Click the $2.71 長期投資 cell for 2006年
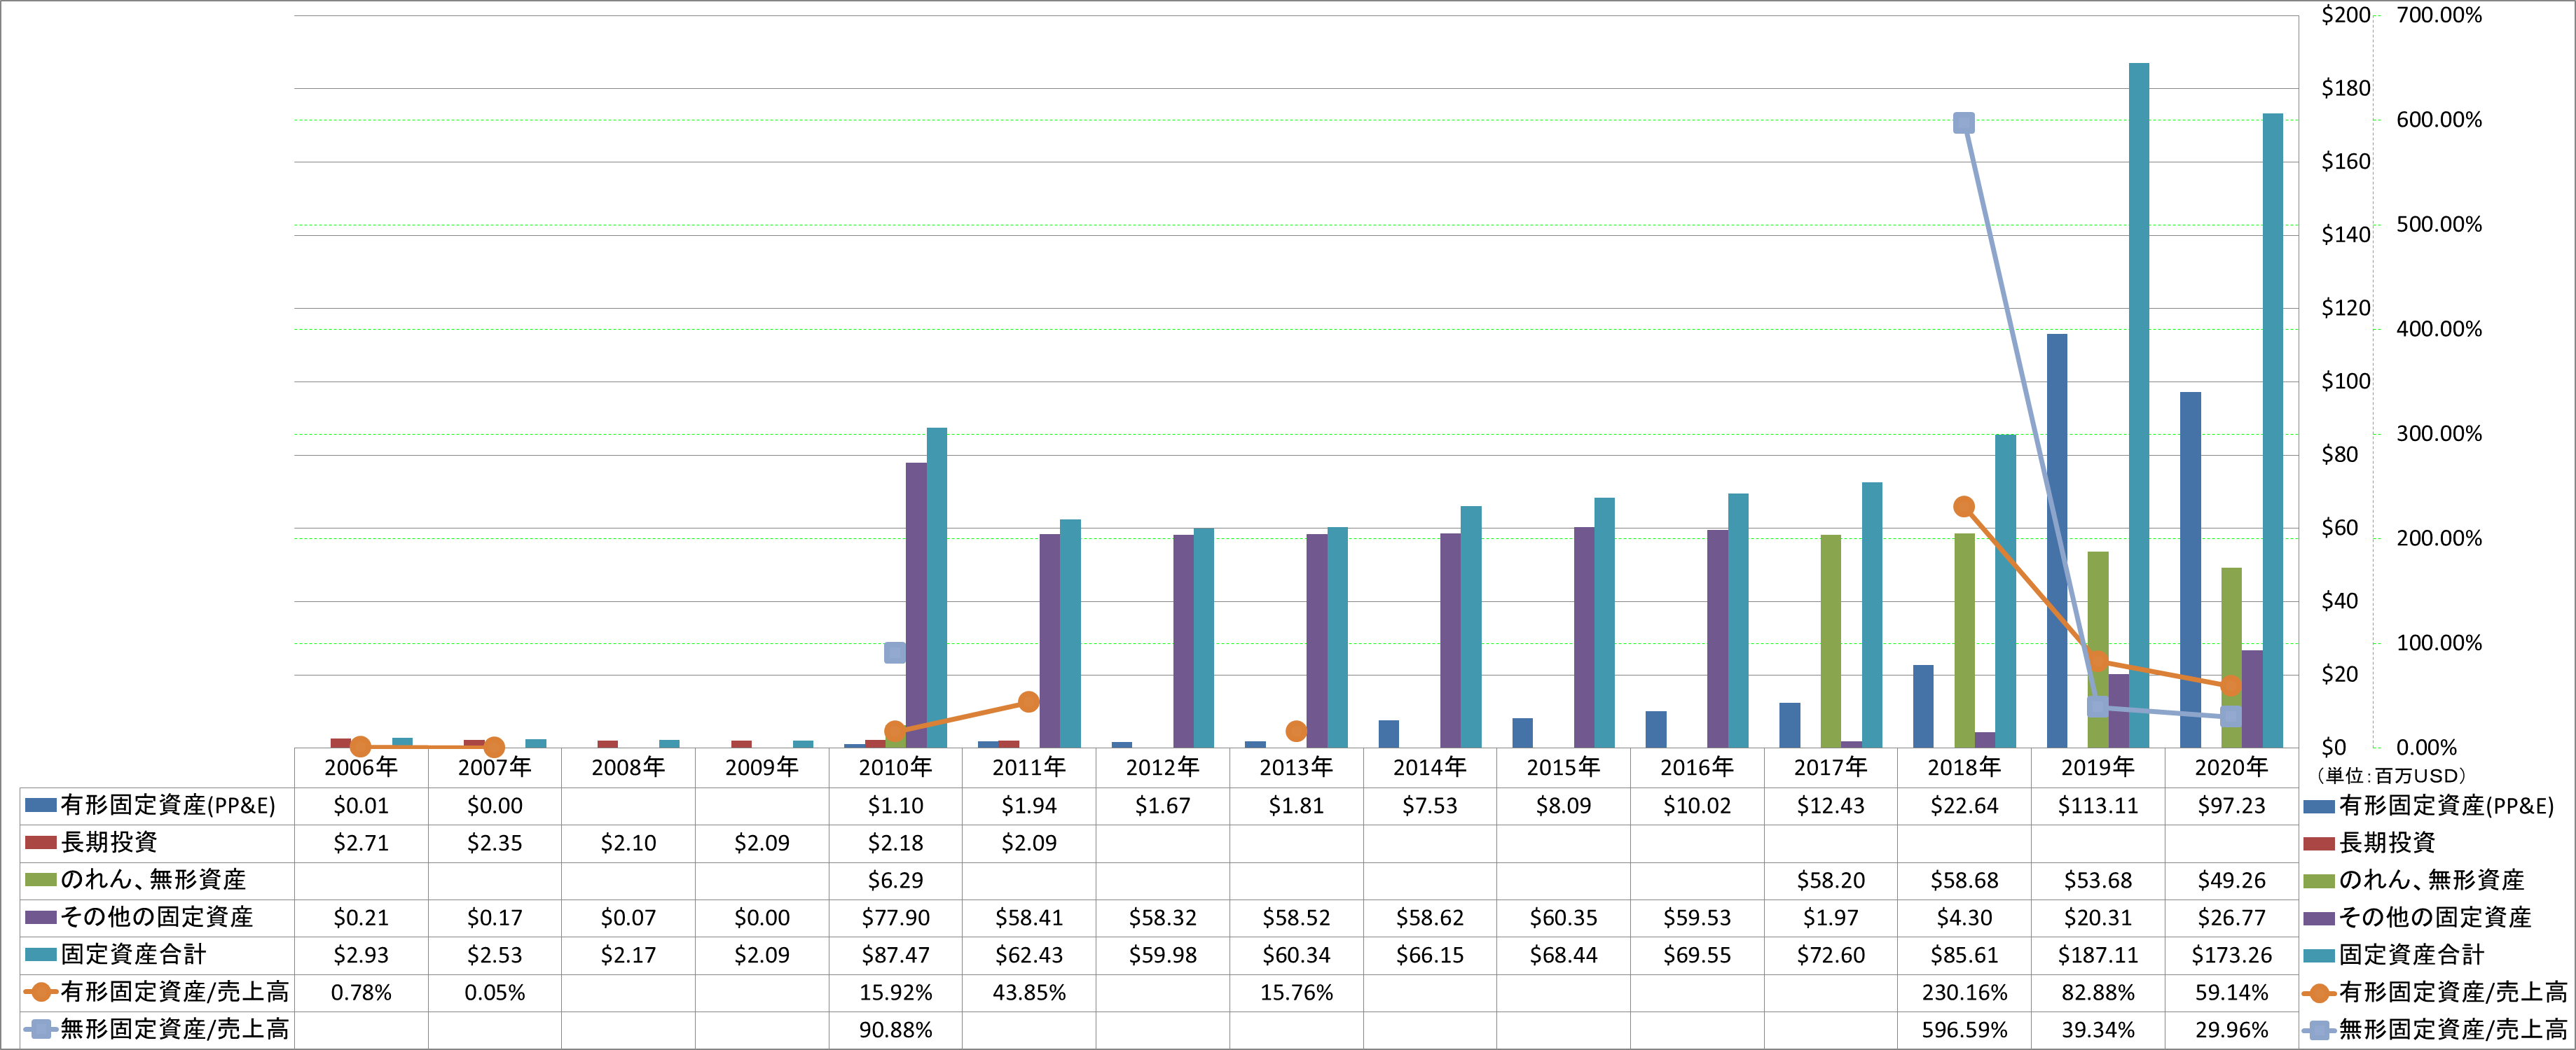Viewport: 2576px width, 1050px height. click(361, 843)
